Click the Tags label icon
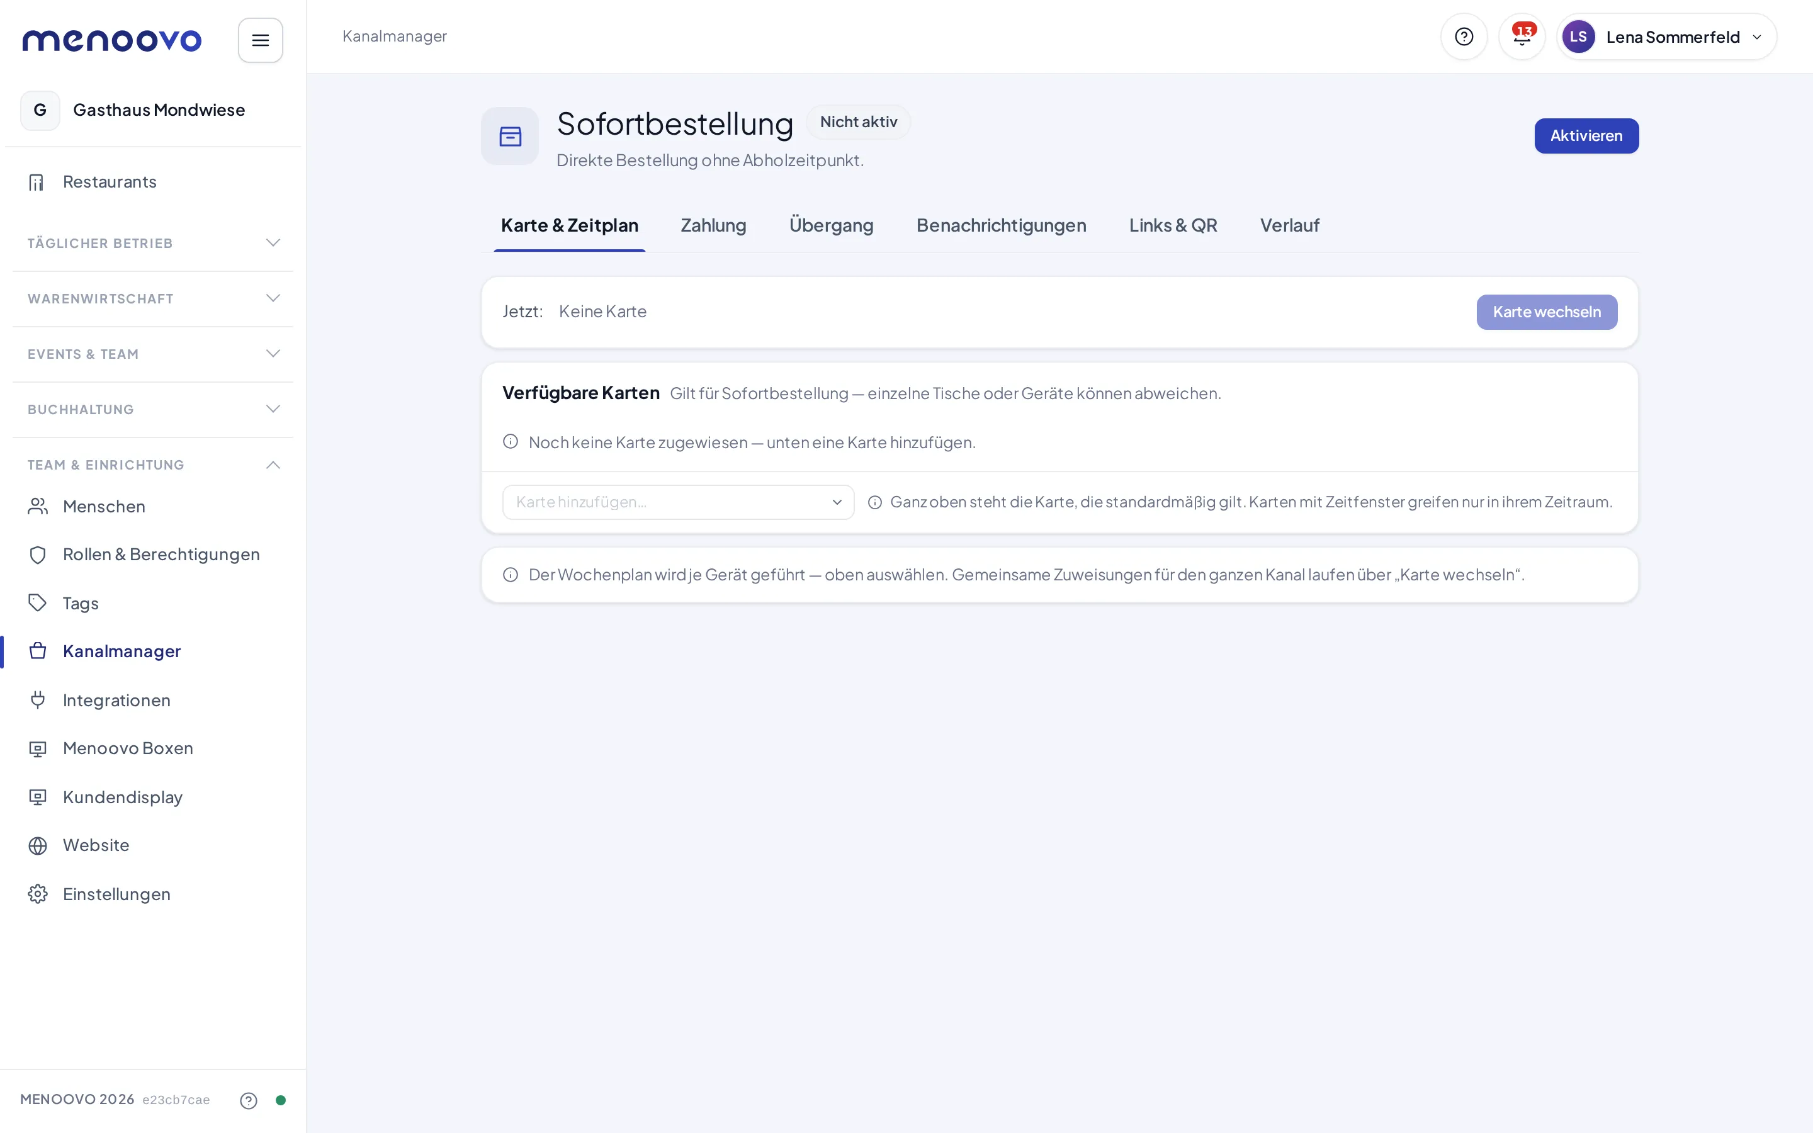 click(x=38, y=603)
